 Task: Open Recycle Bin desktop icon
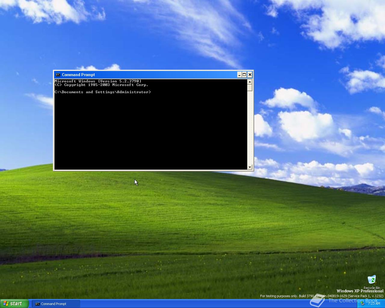click(372, 282)
